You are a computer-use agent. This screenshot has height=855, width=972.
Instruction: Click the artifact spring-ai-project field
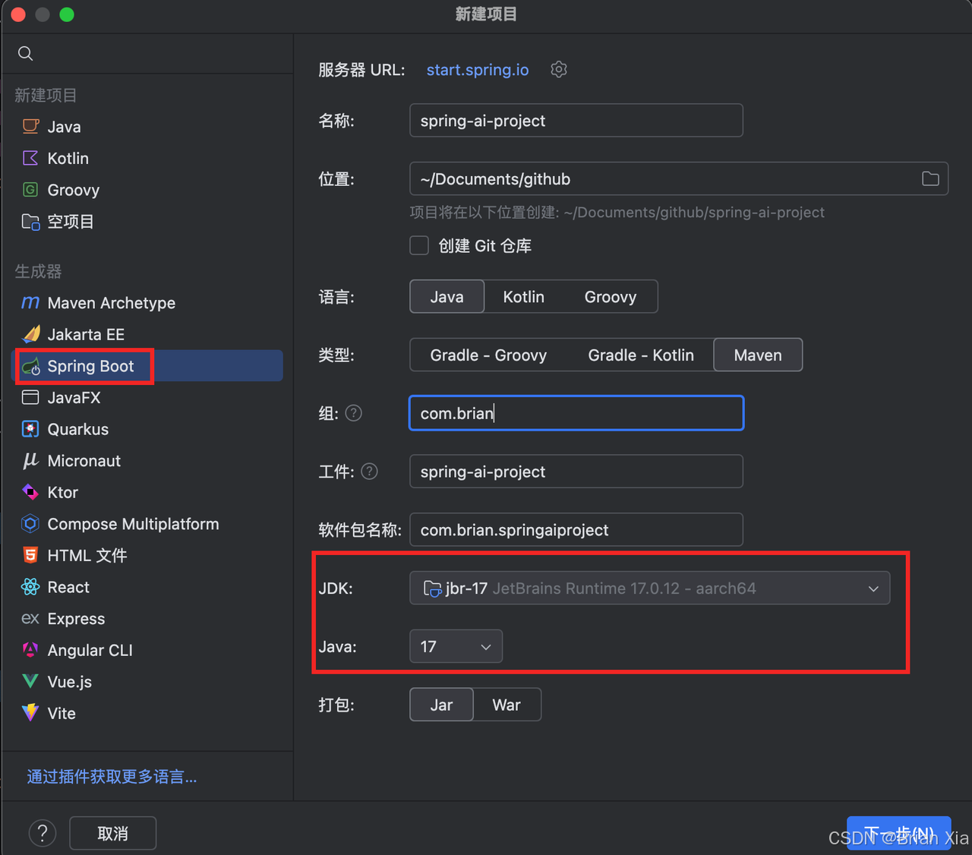(x=576, y=472)
